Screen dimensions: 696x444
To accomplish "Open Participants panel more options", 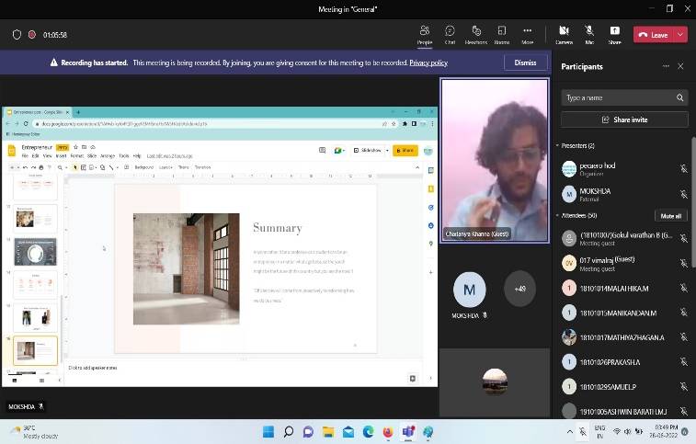I will click(666, 66).
